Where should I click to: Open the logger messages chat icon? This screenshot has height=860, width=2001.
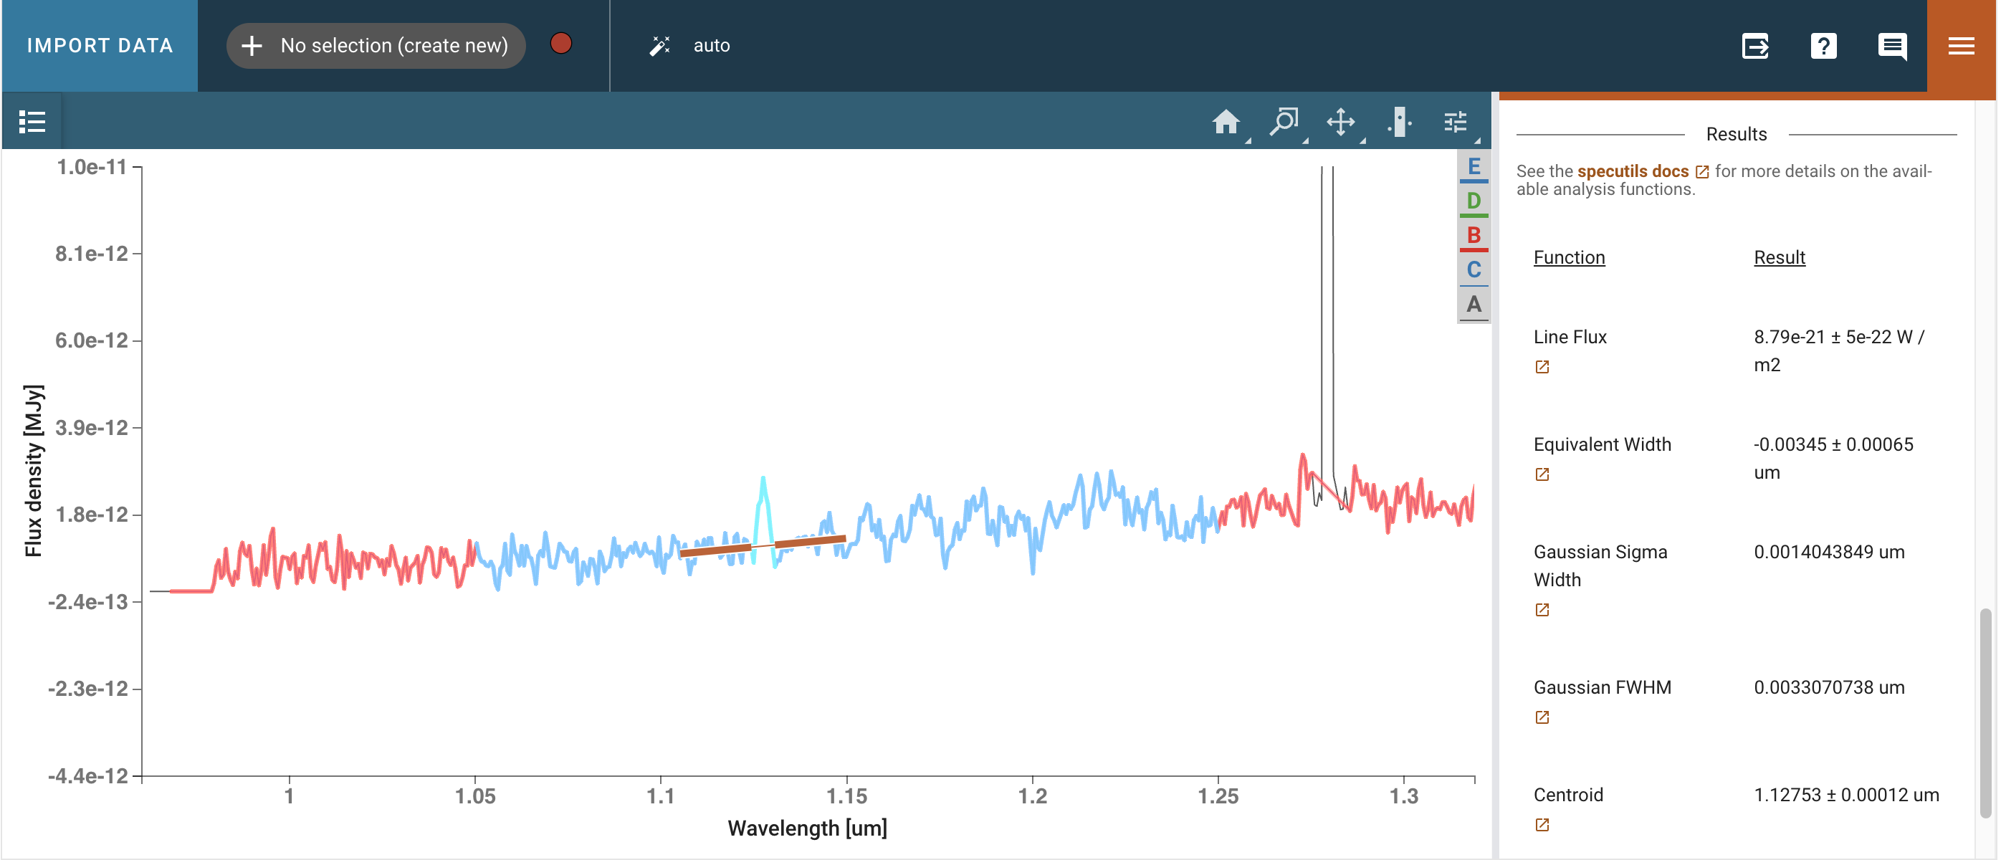[1891, 46]
